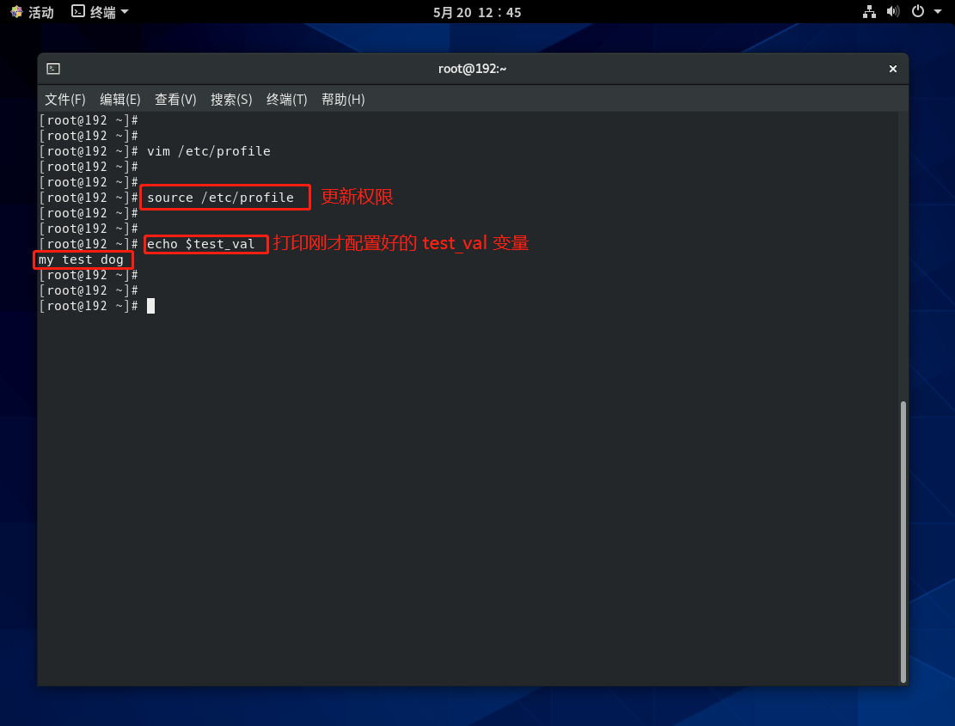
Task: Open the 帮助(H) menu
Action: point(343,100)
